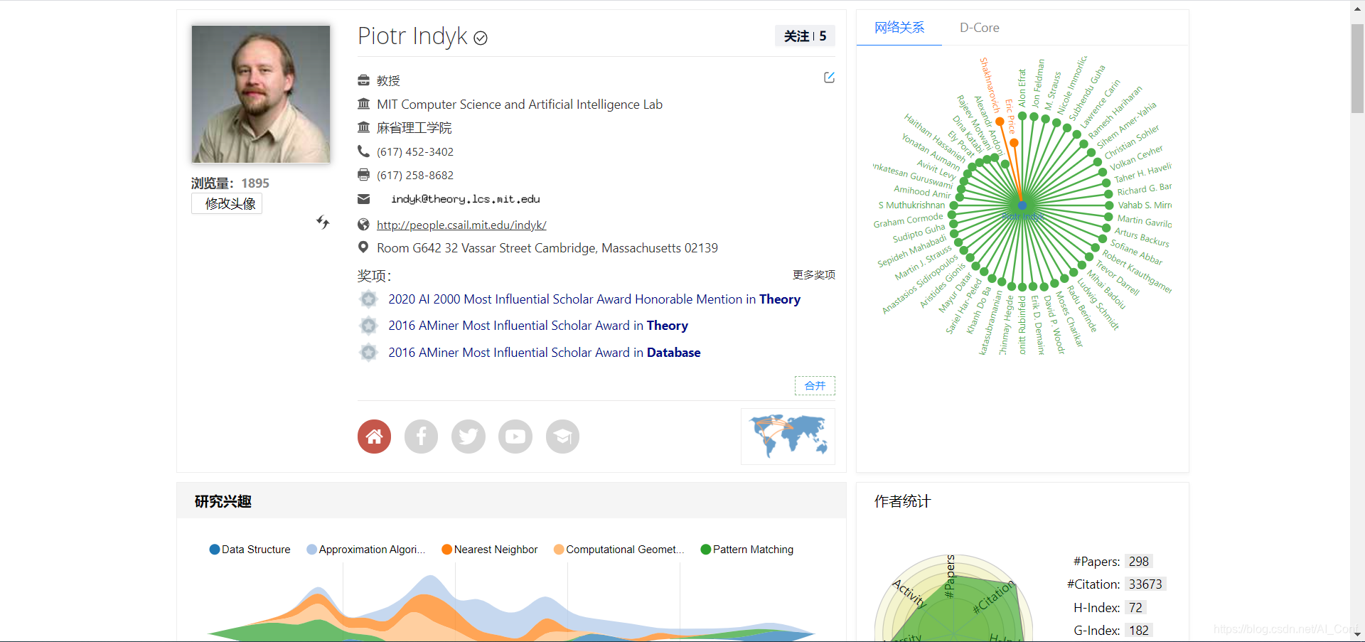
Task: Toggle Nearest Neighbor legend item
Action: [x=490, y=550]
